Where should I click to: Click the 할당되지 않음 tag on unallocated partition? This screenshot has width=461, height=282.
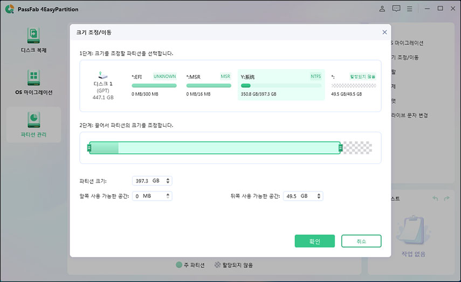click(x=362, y=77)
